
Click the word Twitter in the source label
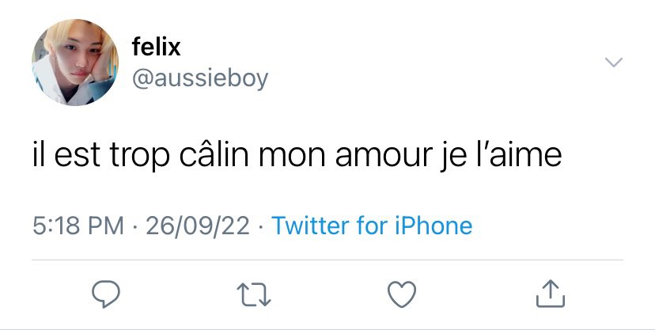(x=310, y=226)
